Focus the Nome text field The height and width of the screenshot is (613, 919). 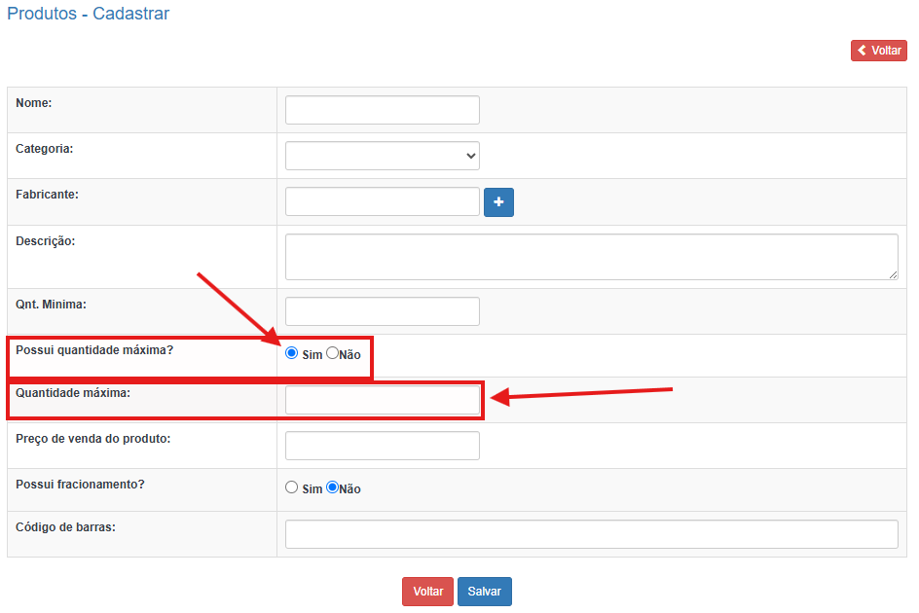pos(382,110)
